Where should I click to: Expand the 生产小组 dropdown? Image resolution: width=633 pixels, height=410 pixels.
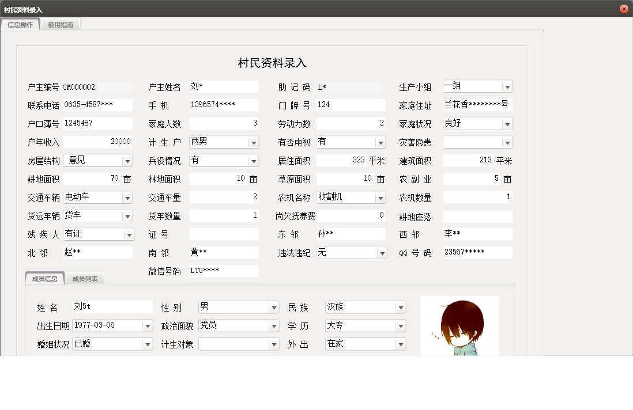pyautogui.click(x=507, y=87)
